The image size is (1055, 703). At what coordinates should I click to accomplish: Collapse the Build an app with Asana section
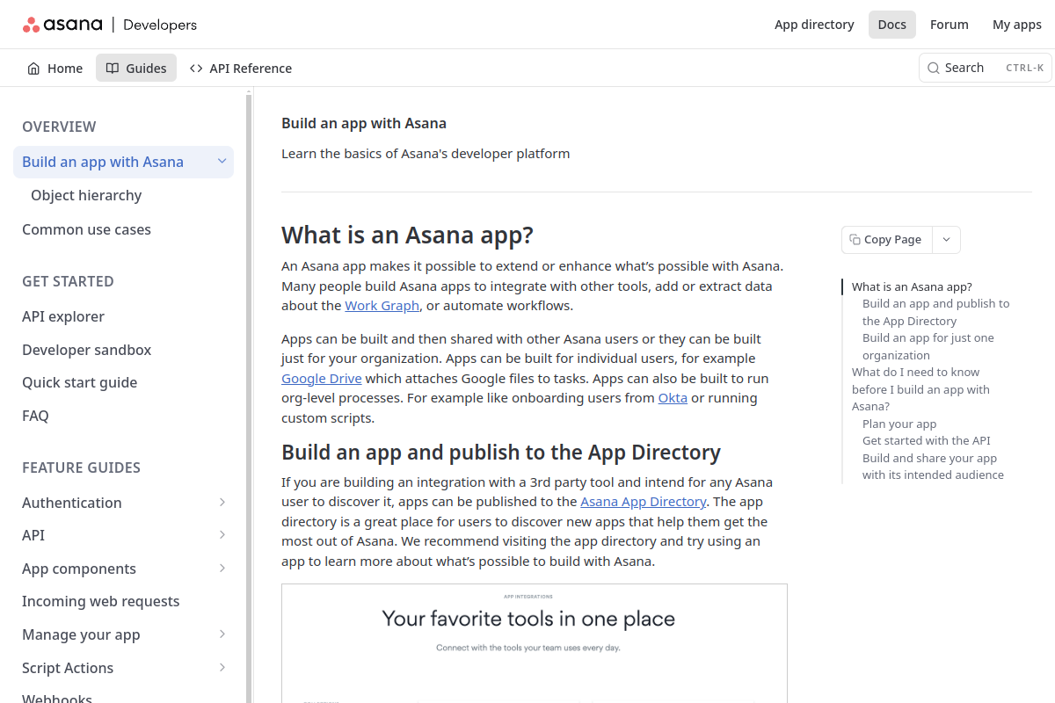(222, 162)
